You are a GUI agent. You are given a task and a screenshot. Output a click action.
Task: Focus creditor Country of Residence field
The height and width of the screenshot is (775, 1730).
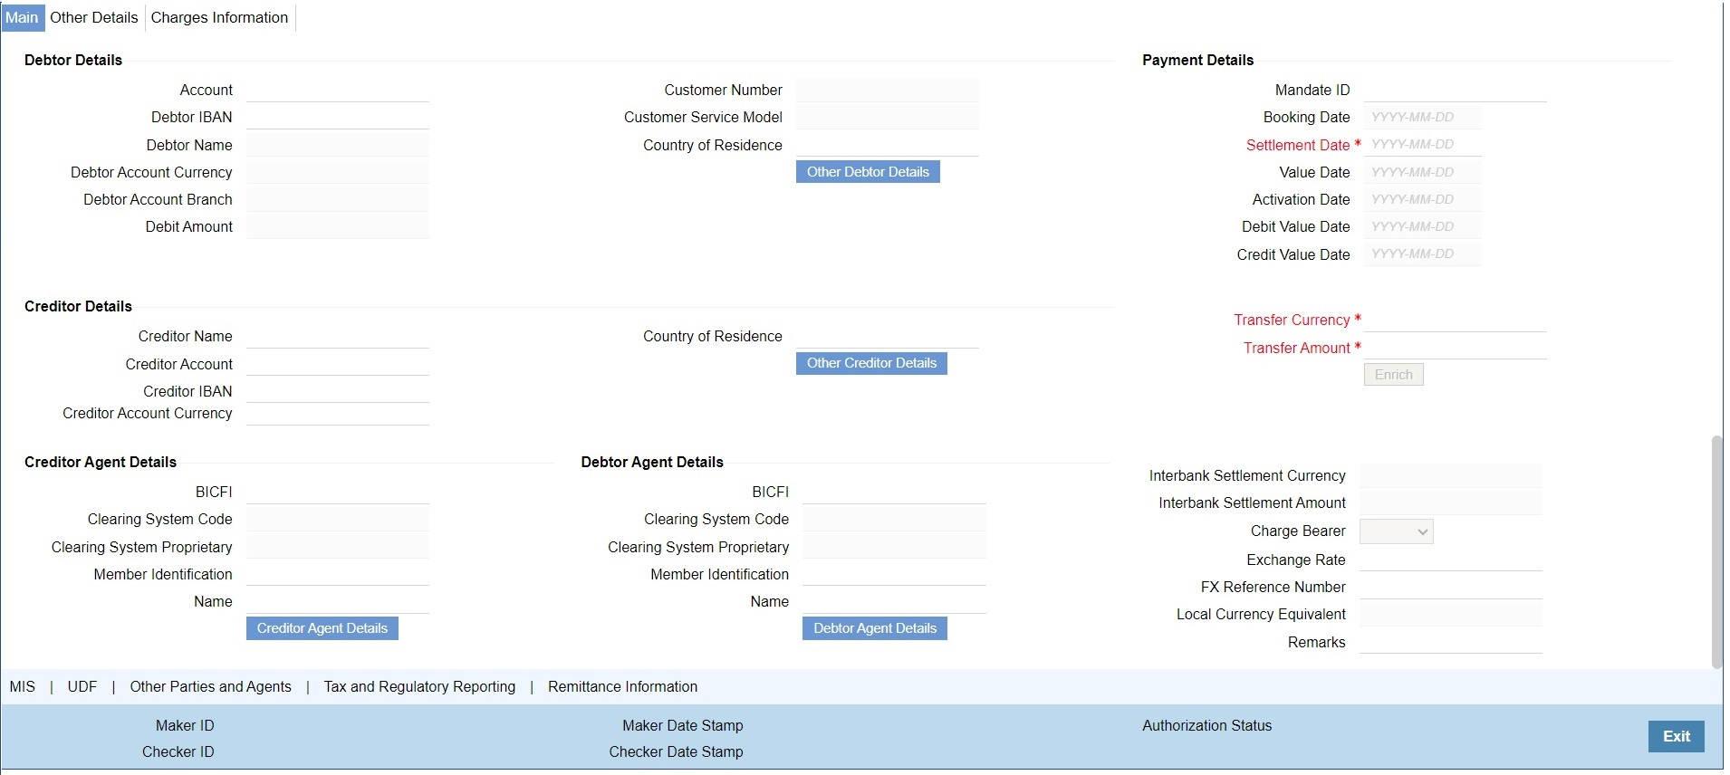coord(888,336)
